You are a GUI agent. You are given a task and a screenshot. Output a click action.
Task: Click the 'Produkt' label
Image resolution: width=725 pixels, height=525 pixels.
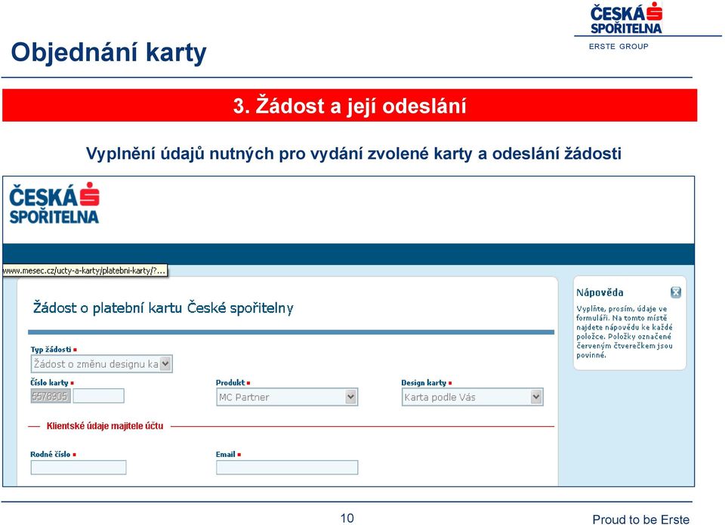pyautogui.click(x=230, y=382)
